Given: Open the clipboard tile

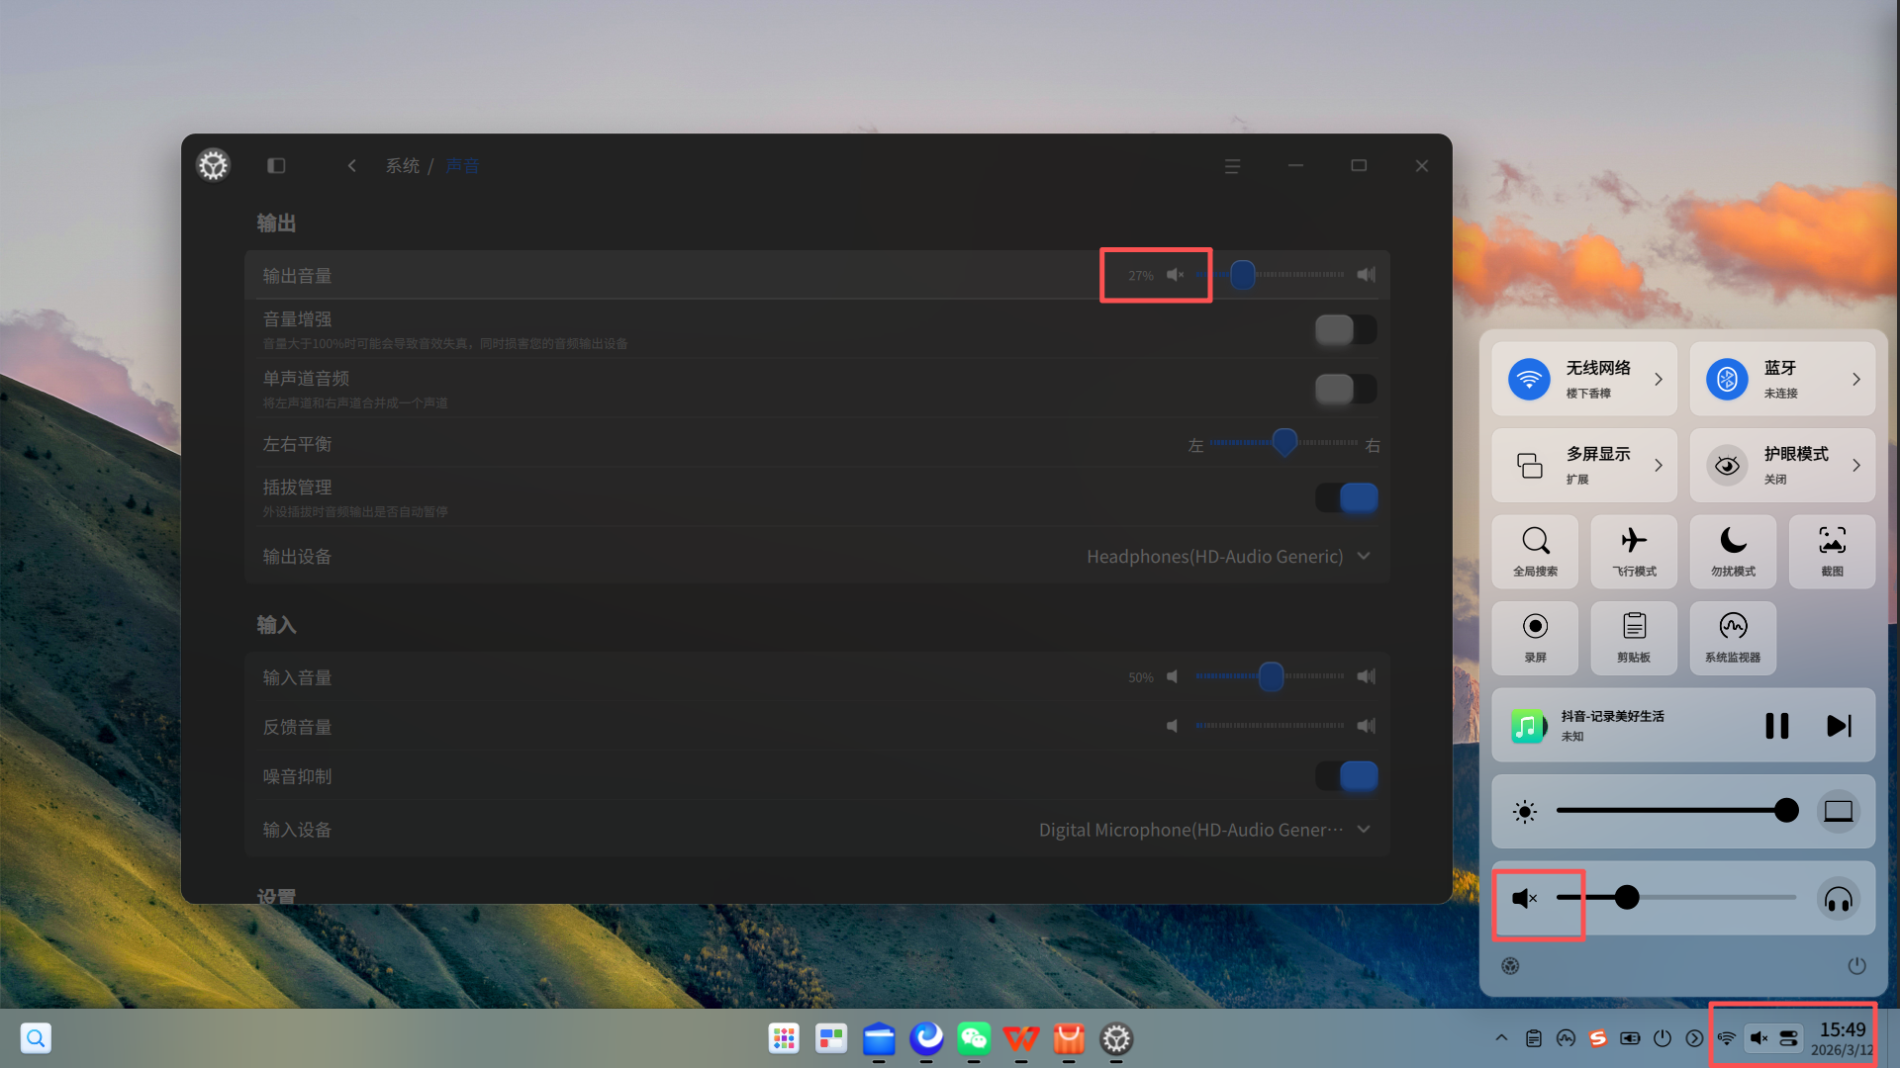Looking at the screenshot, I should click(1634, 638).
